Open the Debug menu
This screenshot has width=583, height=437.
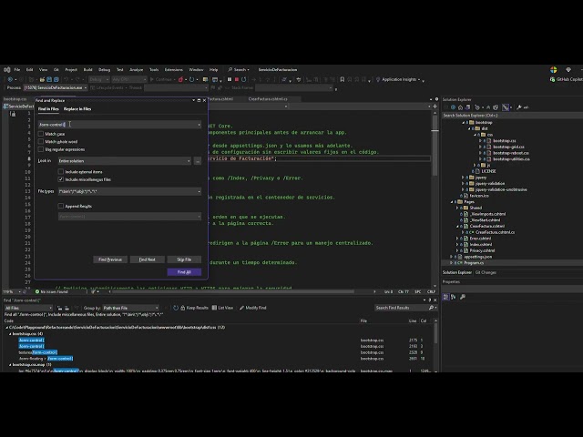pos(105,70)
